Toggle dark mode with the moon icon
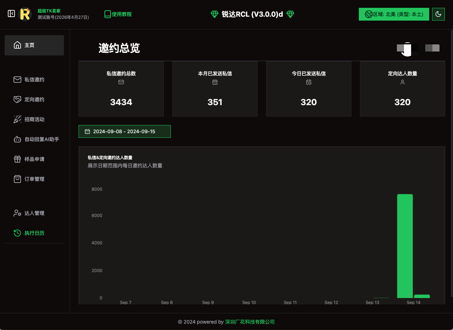 [438, 14]
